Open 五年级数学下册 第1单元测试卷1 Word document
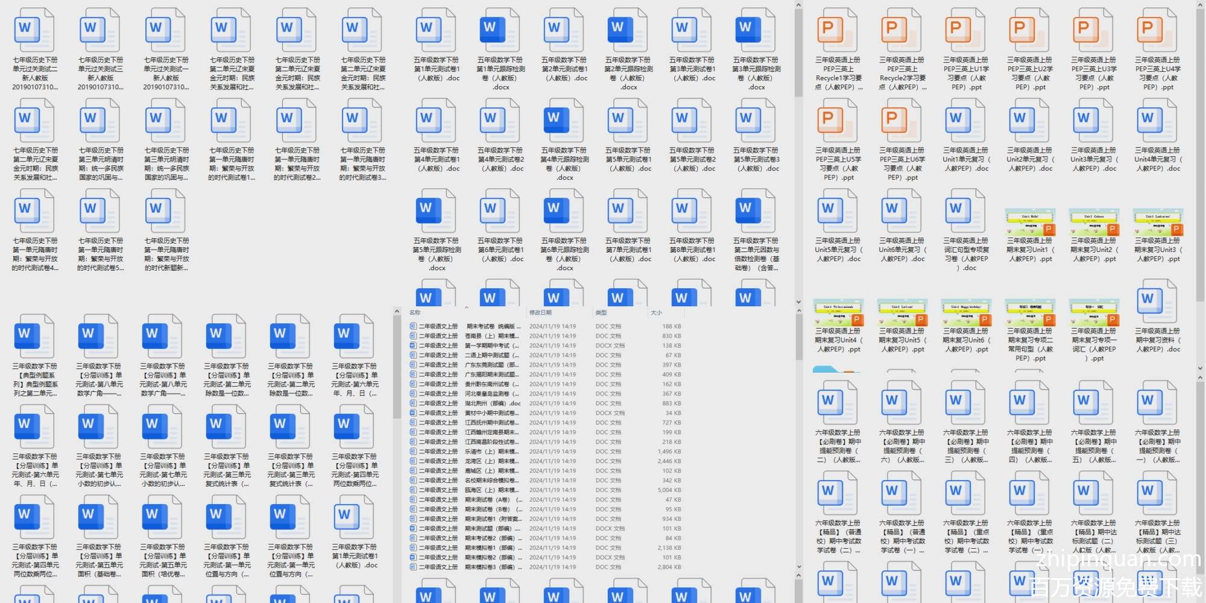The width and height of the screenshot is (1206, 603). [x=436, y=30]
